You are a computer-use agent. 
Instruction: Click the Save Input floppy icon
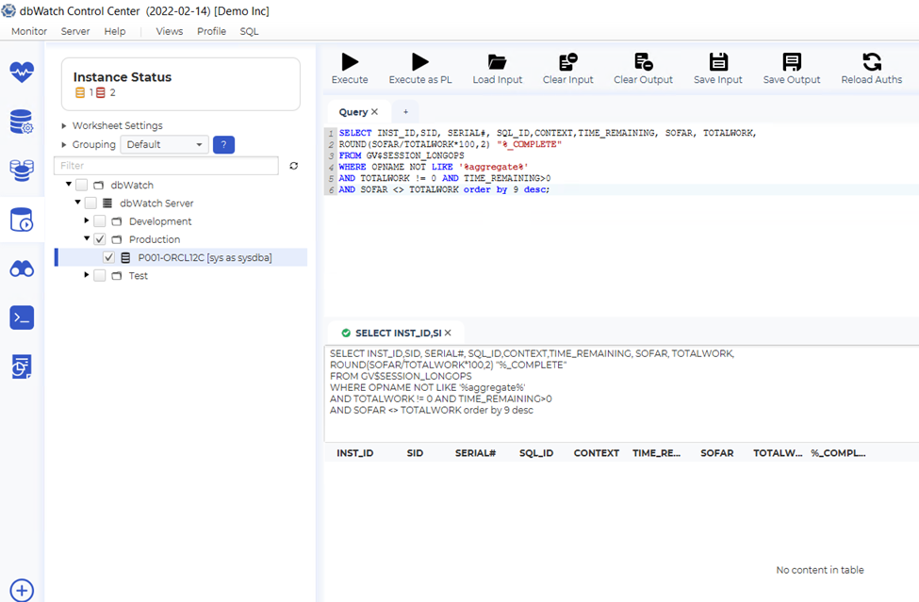718,61
